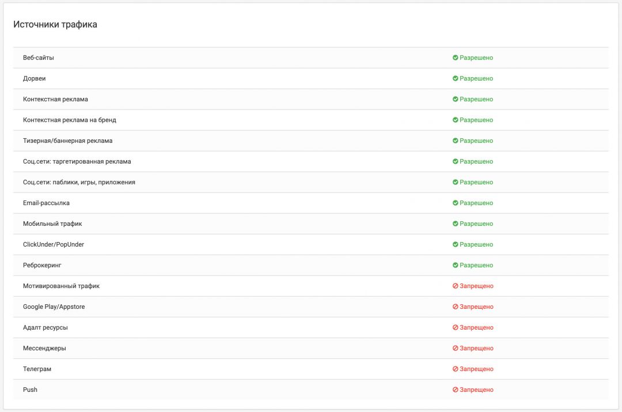
Task: Click the check icon for ClickUnder/PopUnder
Action: tap(455, 244)
